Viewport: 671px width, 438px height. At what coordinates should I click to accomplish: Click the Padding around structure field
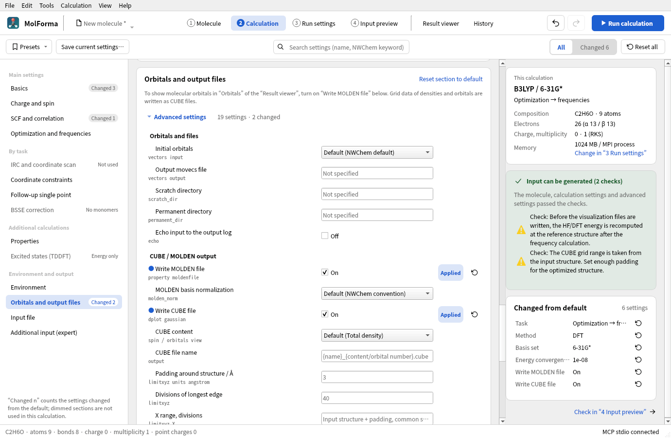377,377
